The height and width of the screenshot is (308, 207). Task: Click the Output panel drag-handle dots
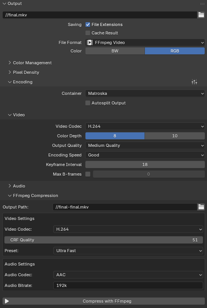point(202,3)
